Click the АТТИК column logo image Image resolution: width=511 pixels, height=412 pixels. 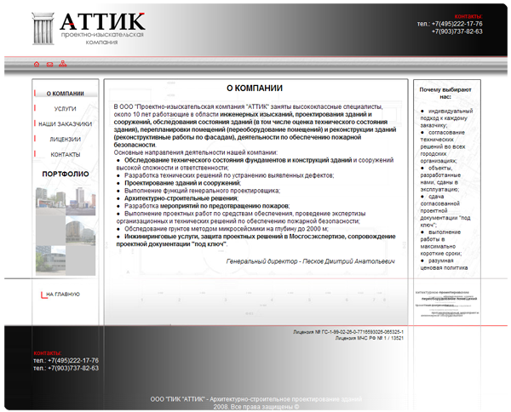43,29
